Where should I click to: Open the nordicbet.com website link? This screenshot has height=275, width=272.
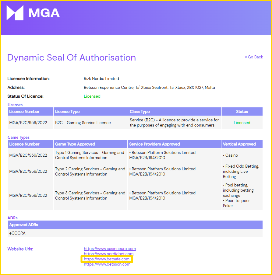click(108, 254)
